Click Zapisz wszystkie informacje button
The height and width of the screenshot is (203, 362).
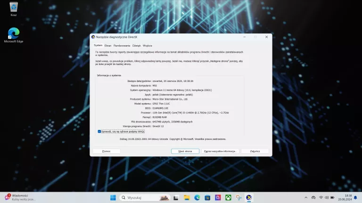[220, 151]
